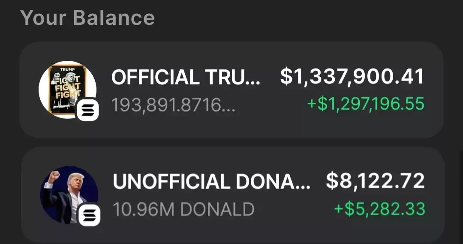This screenshot has height=244, width=463.
Task: Click the scrollbar at the right edge
Action: click(x=461, y=197)
